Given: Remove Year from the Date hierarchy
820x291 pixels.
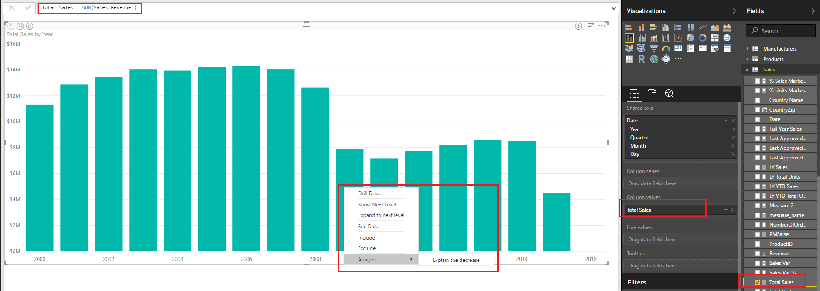Looking at the screenshot, I should (733, 129).
